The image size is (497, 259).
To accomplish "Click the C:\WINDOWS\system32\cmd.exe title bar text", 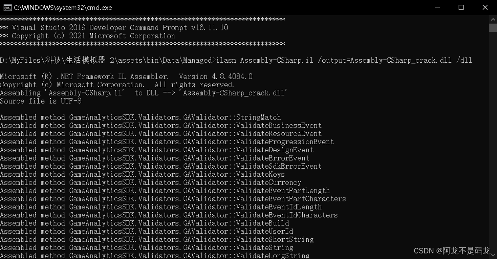I will [63, 8].
